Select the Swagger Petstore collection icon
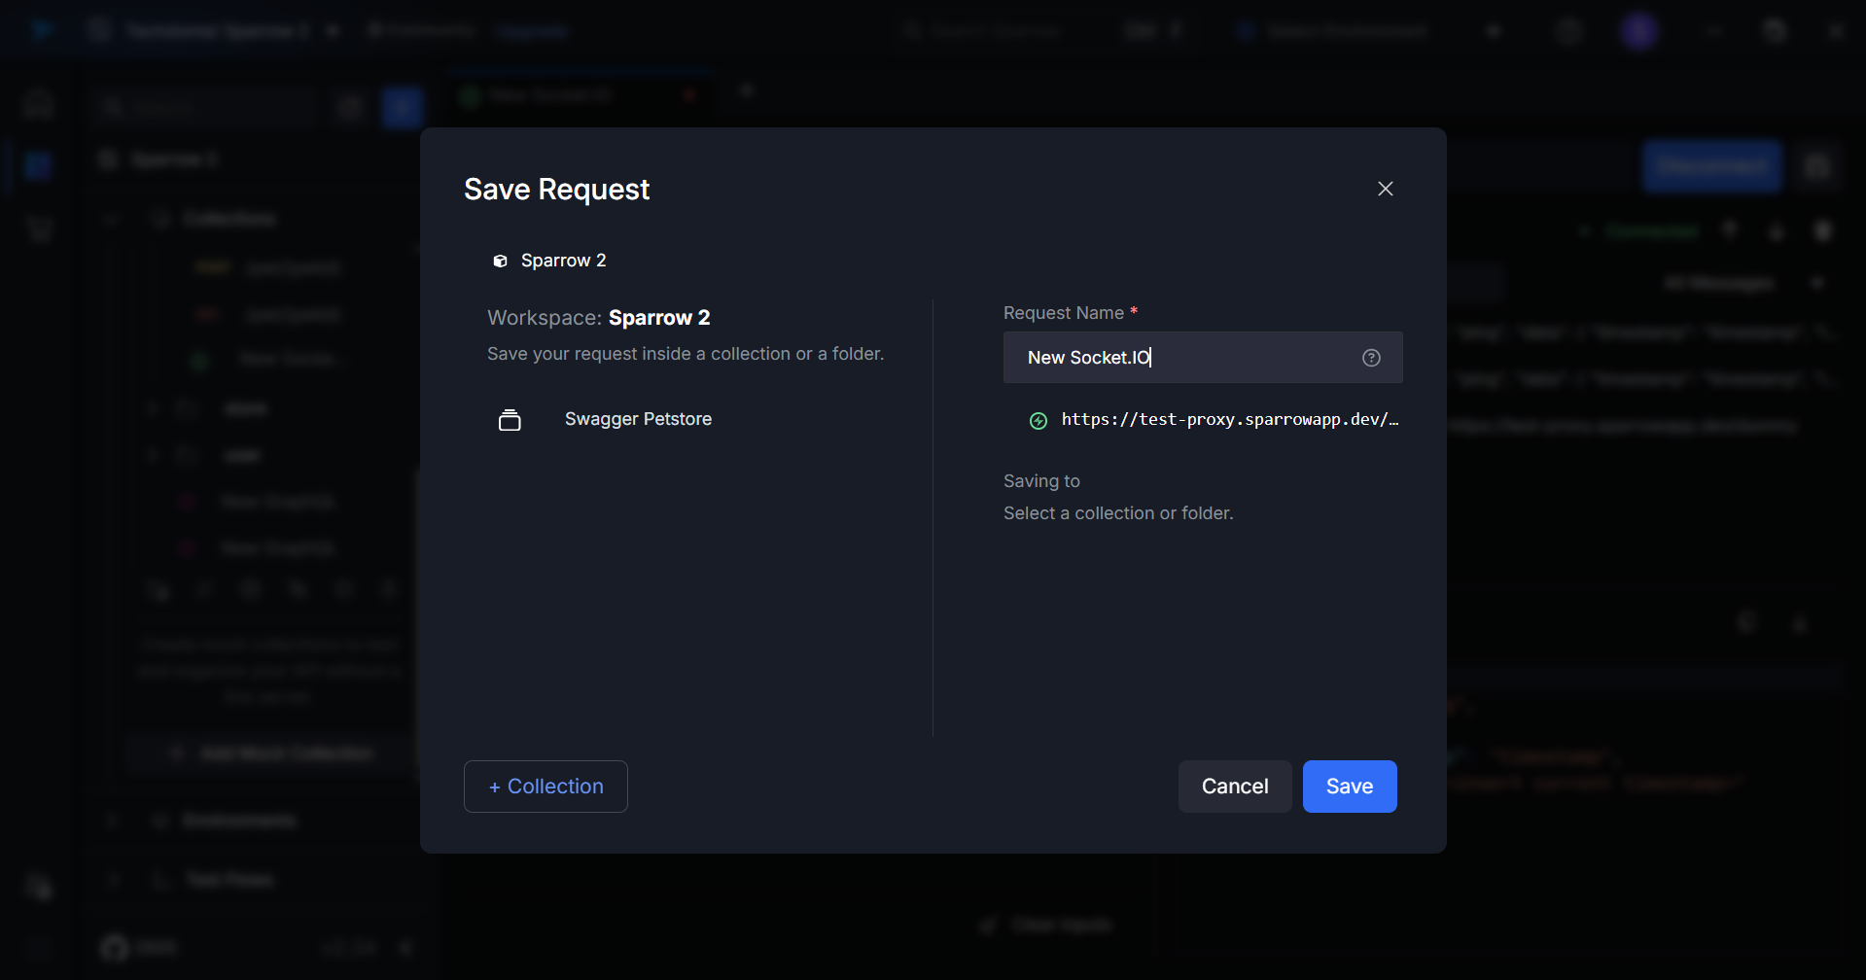Screen dimensions: 1866x980 (x=510, y=420)
